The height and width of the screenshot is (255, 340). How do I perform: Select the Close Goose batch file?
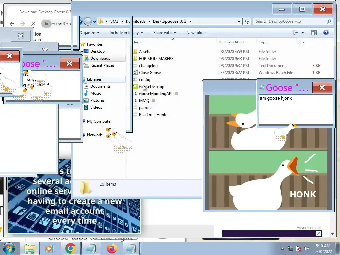[150, 73]
